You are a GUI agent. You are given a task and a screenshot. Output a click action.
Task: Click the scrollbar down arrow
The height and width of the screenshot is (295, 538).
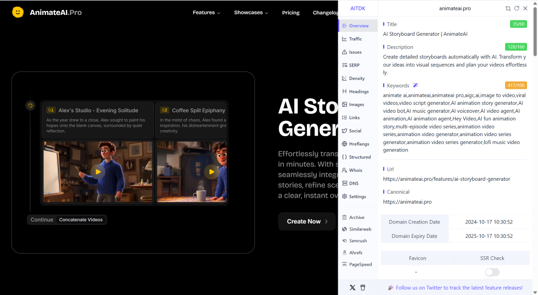535,292
